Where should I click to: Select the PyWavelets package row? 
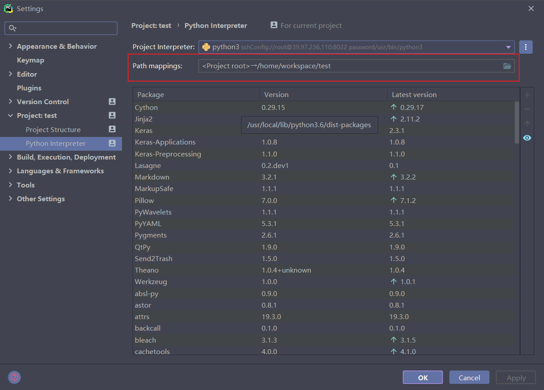point(324,212)
